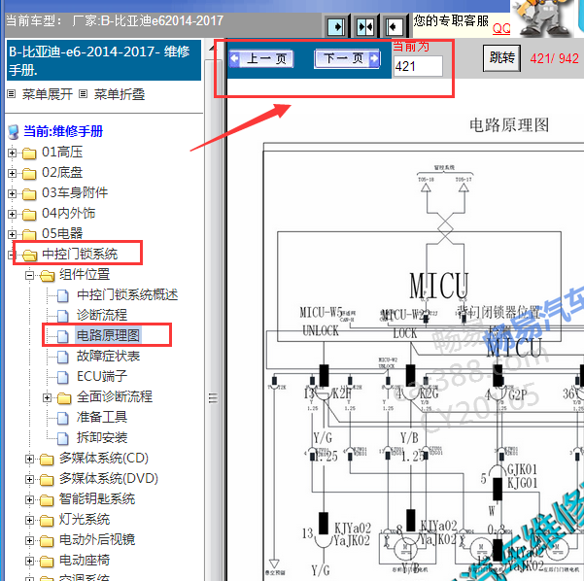The height and width of the screenshot is (581, 584).
Task: Open the QQ customer service link
Action: coord(501,28)
